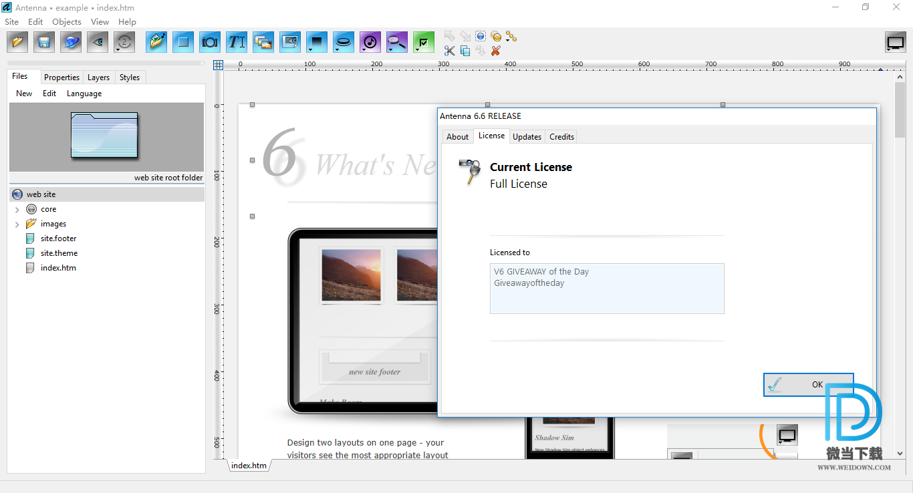Click the monitor icon on the page canvas
Screen dimensions: 913x493
click(x=787, y=436)
